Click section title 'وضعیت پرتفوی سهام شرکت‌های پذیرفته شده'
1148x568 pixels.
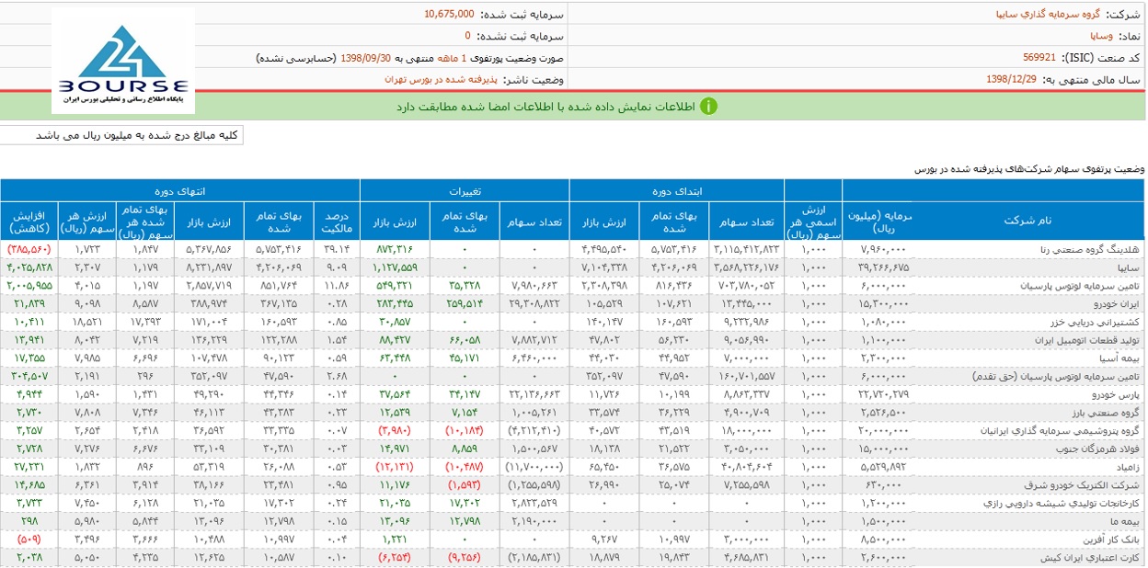pos(1029,168)
